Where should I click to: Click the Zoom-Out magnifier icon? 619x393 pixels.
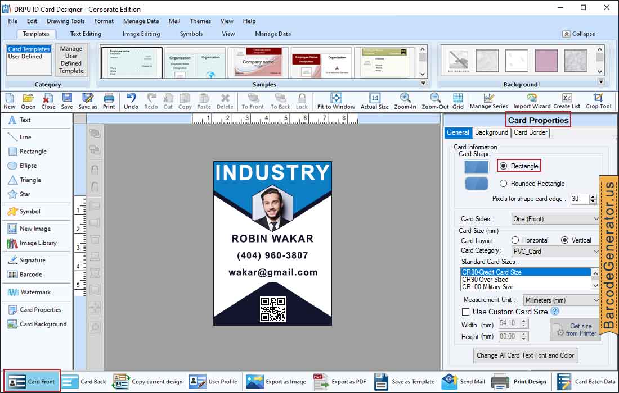(435, 101)
